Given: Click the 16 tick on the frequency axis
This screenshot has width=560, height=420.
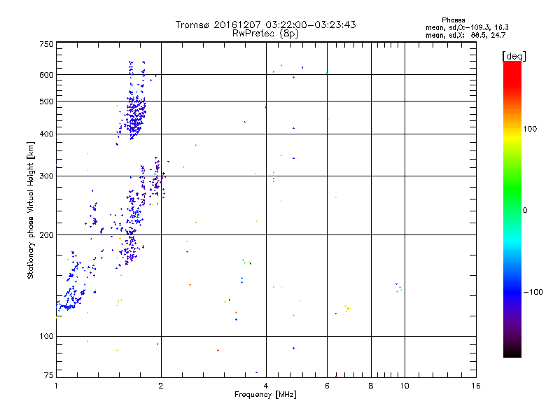Looking at the screenshot, I should coord(475,386).
